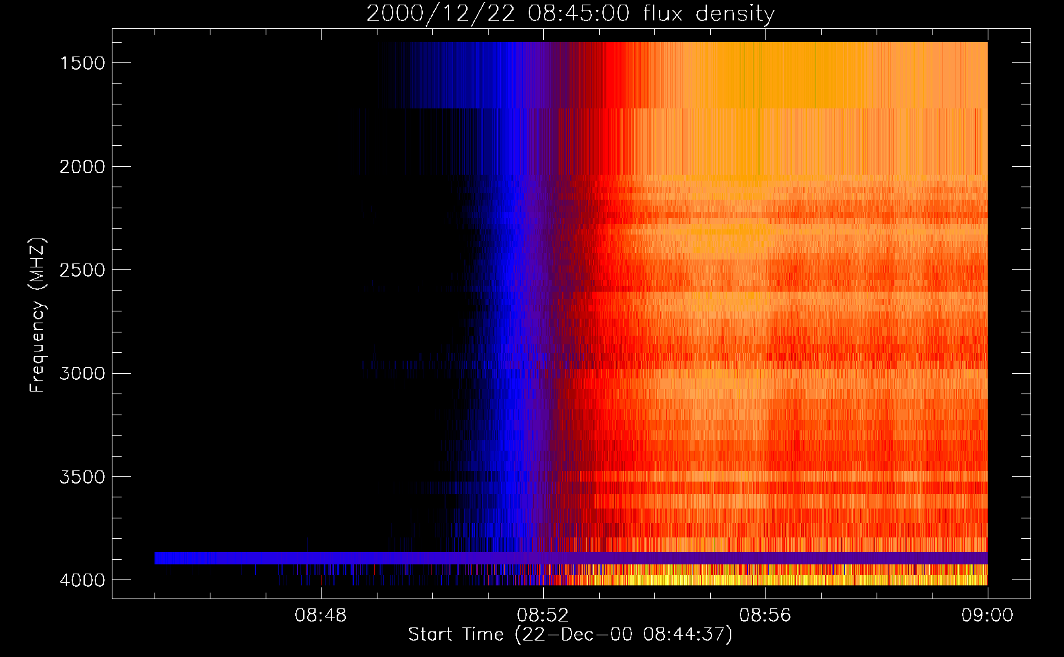Click the 'Start Time (22-Dec-00 08:44:37)' label
The image size is (1064, 657).
(x=570, y=635)
